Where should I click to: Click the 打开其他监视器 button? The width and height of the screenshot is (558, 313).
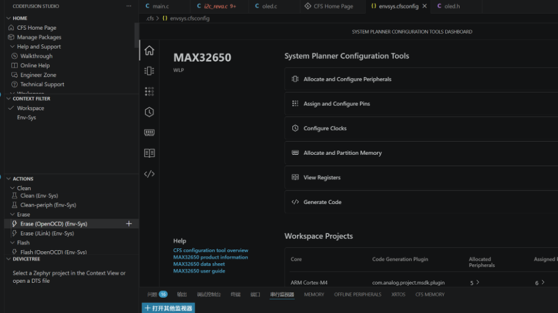coord(168,308)
